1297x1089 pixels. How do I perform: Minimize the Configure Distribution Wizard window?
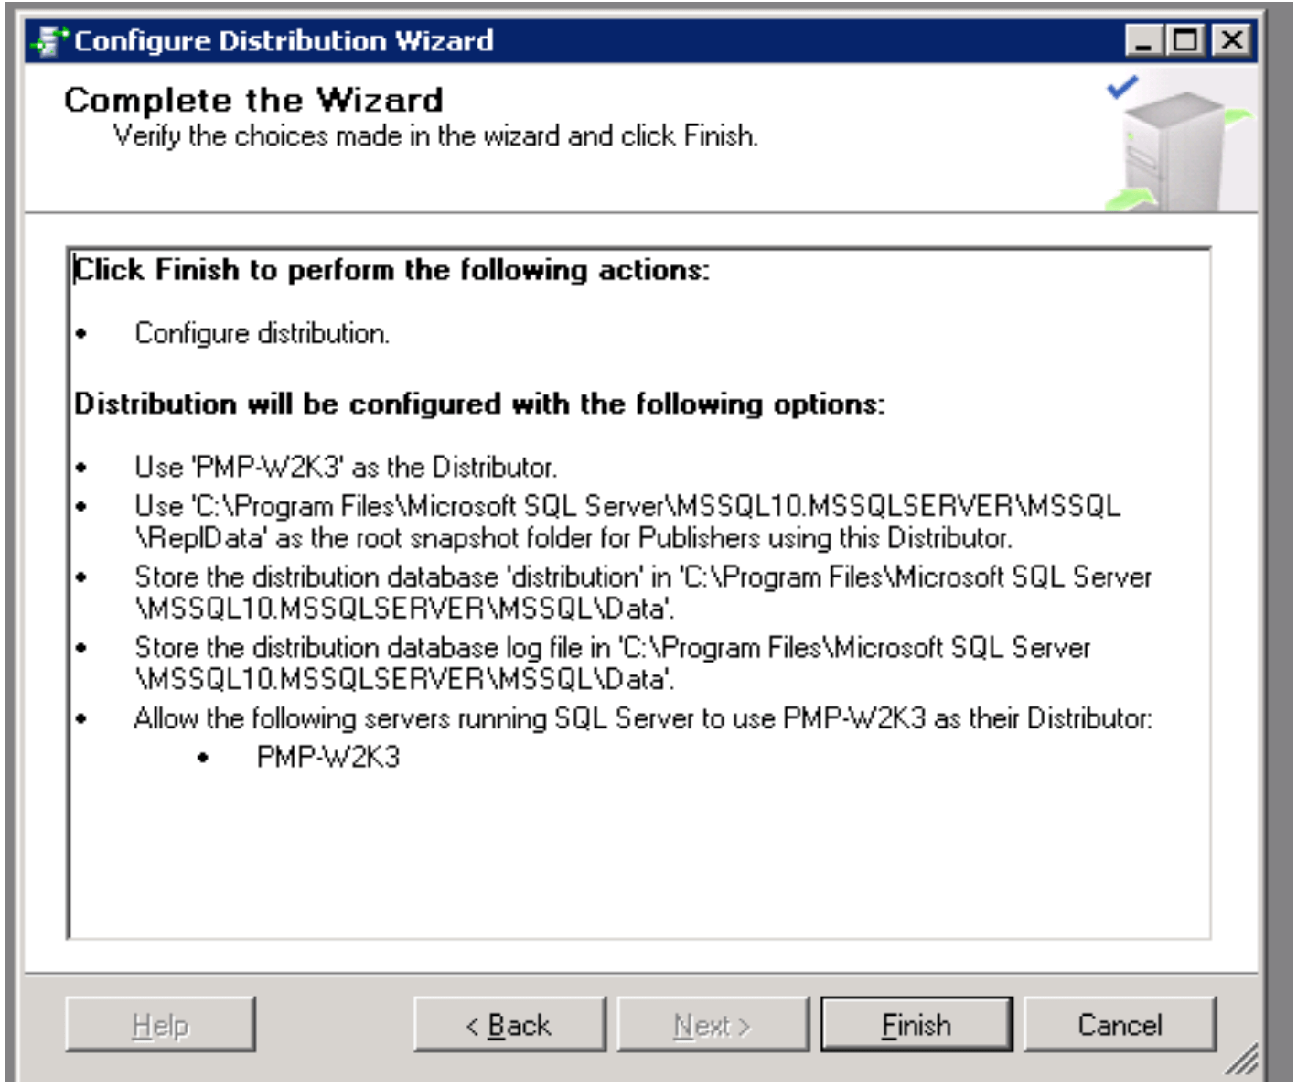click(x=1143, y=41)
